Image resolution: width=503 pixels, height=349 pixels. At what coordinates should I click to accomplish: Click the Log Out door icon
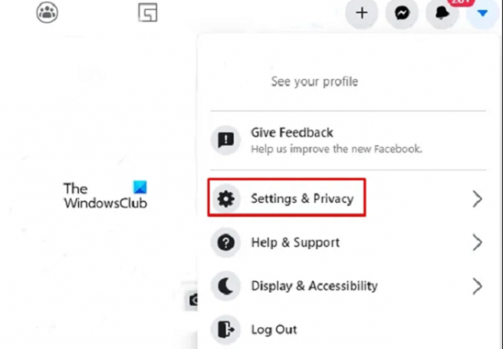[x=226, y=330]
